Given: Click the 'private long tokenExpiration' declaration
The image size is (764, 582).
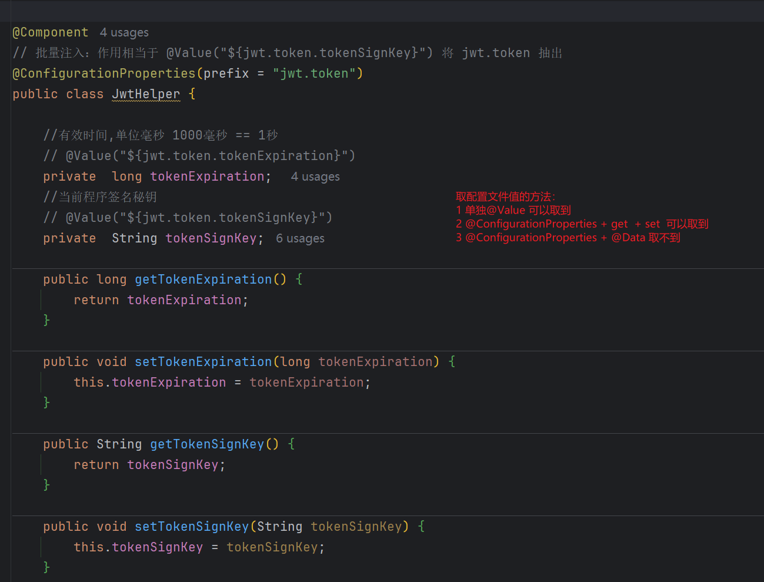Looking at the screenshot, I should coord(157,177).
